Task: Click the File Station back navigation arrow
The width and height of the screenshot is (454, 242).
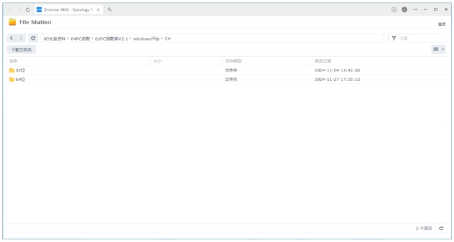Action: point(11,38)
